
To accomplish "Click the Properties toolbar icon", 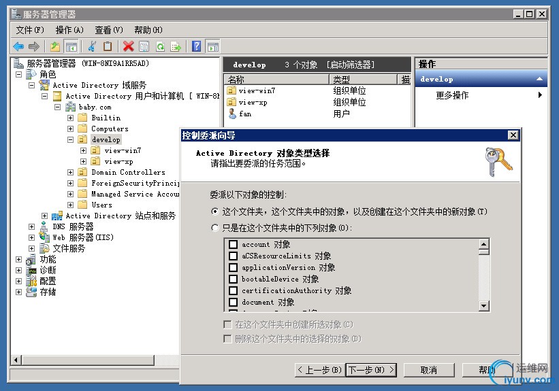I will (144, 46).
